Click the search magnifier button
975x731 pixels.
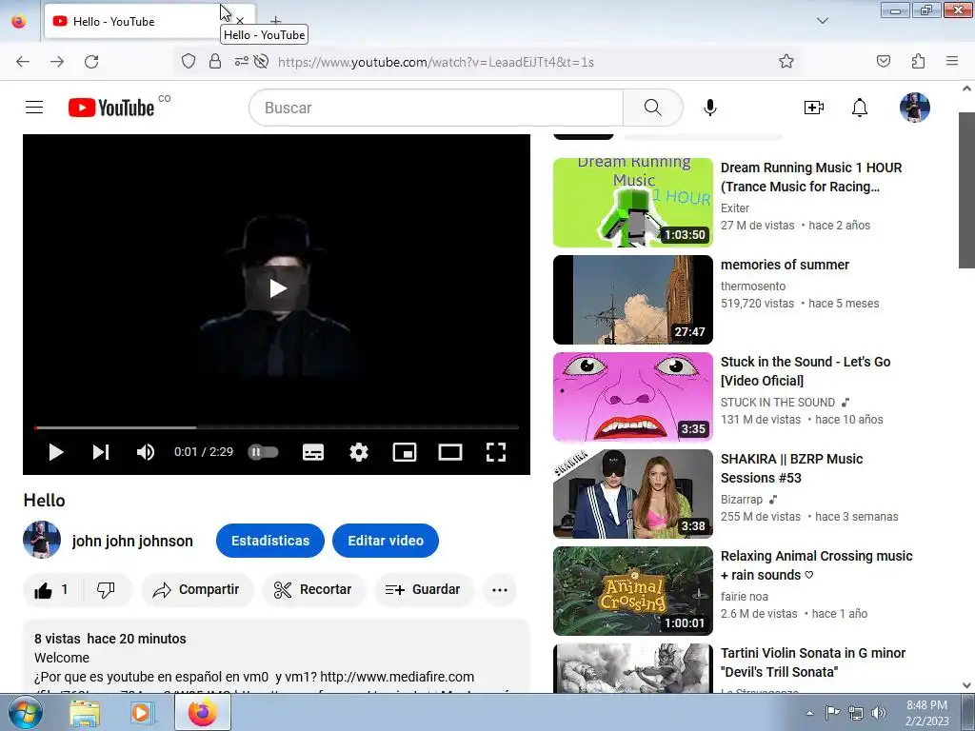[x=653, y=108]
